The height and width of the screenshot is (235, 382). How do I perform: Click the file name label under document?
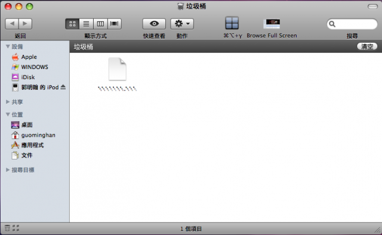[117, 89]
